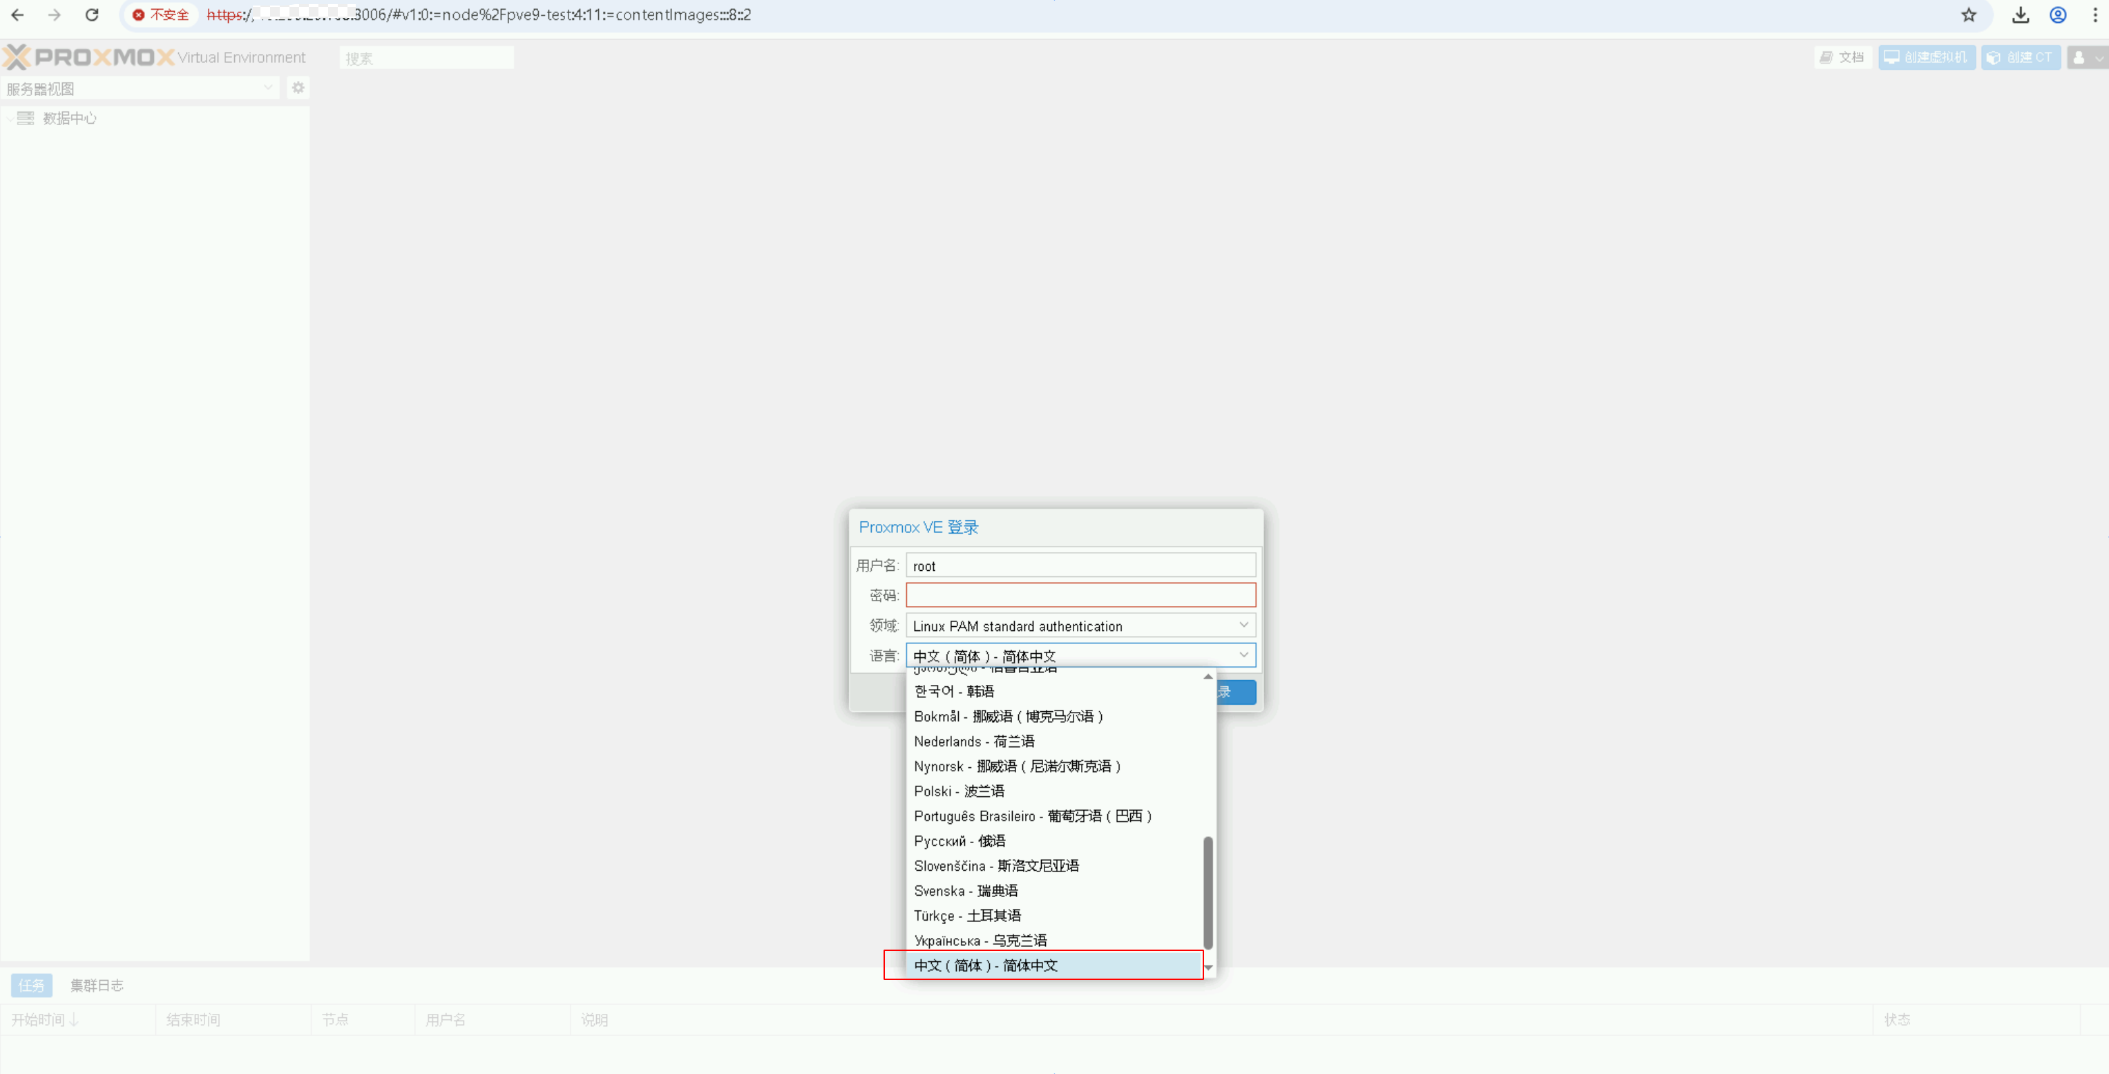Select Русский - 俄语 option

tap(1056, 840)
